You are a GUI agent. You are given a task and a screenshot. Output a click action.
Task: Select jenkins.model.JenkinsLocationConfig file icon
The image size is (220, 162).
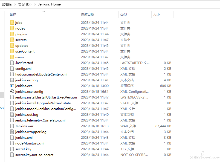(12, 109)
